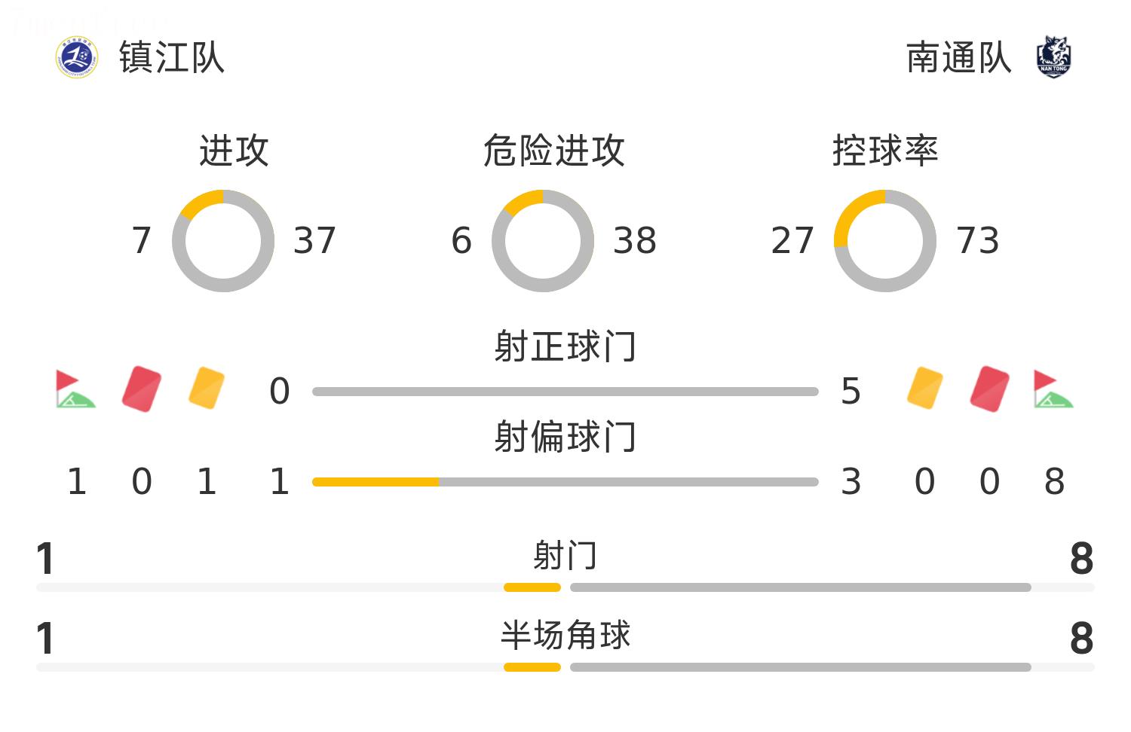This screenshot has height=732, width=1131.
Task: Click the right corner flag icon
Action: click(x=1054, y=389)
